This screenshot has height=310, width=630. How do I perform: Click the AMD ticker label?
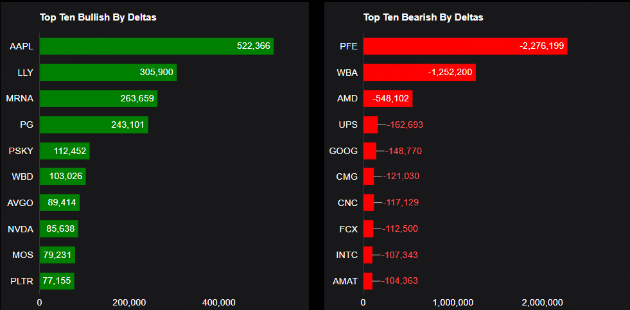[347, 99]
